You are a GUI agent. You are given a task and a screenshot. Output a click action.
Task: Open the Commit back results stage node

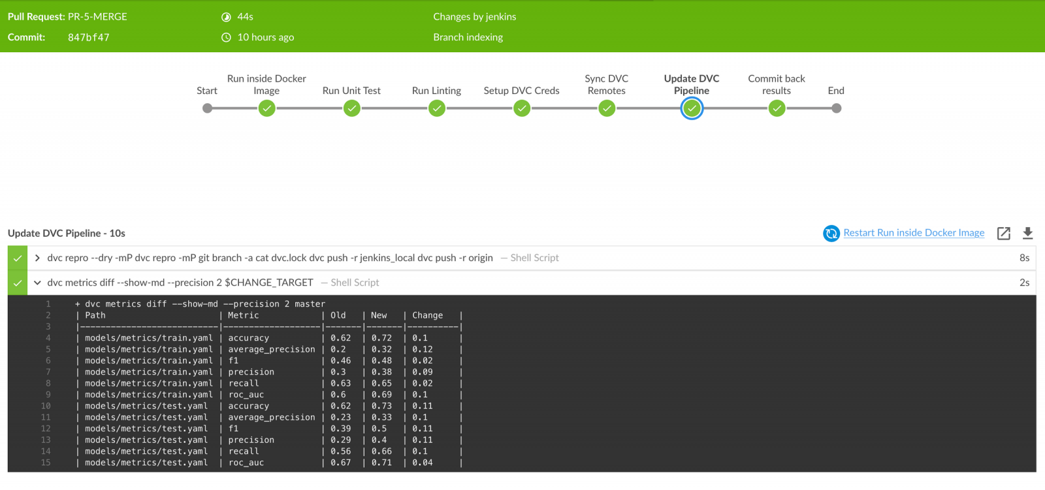point(777,108)
